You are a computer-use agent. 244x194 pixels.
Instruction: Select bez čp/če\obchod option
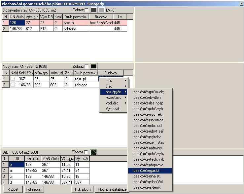tap(150, 126)
